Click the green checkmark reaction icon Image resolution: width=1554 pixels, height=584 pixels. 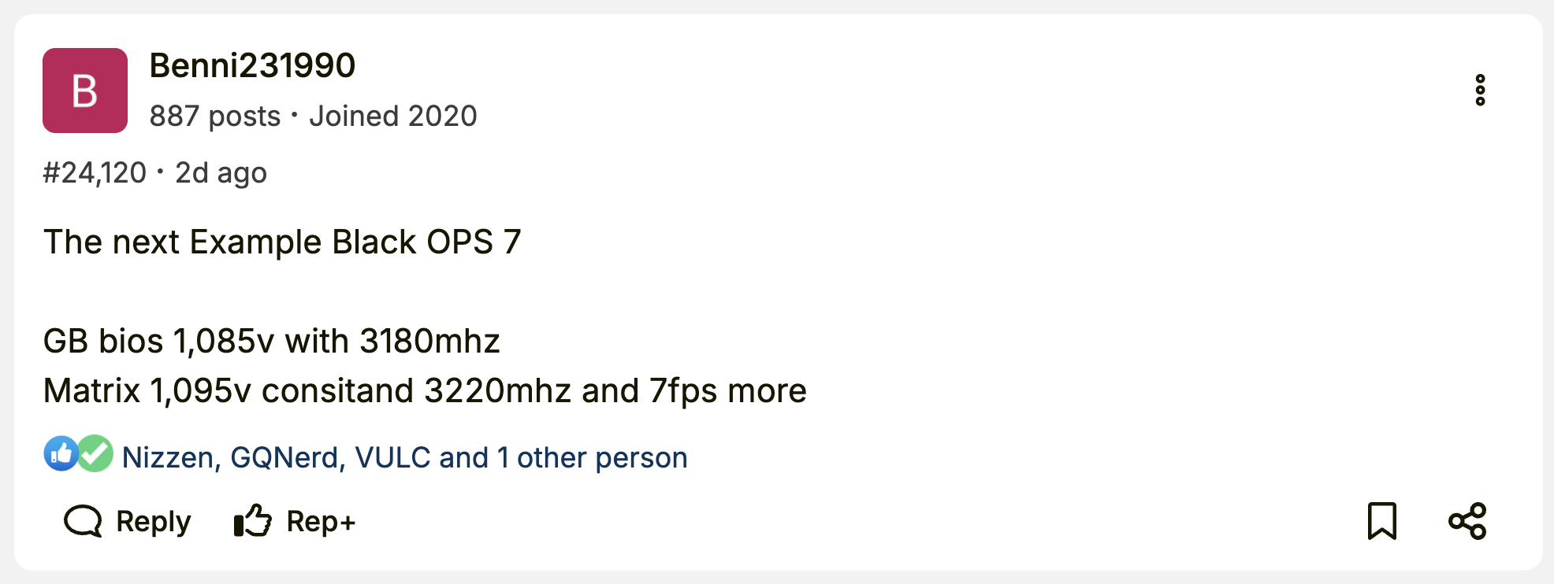click(96, 453)
